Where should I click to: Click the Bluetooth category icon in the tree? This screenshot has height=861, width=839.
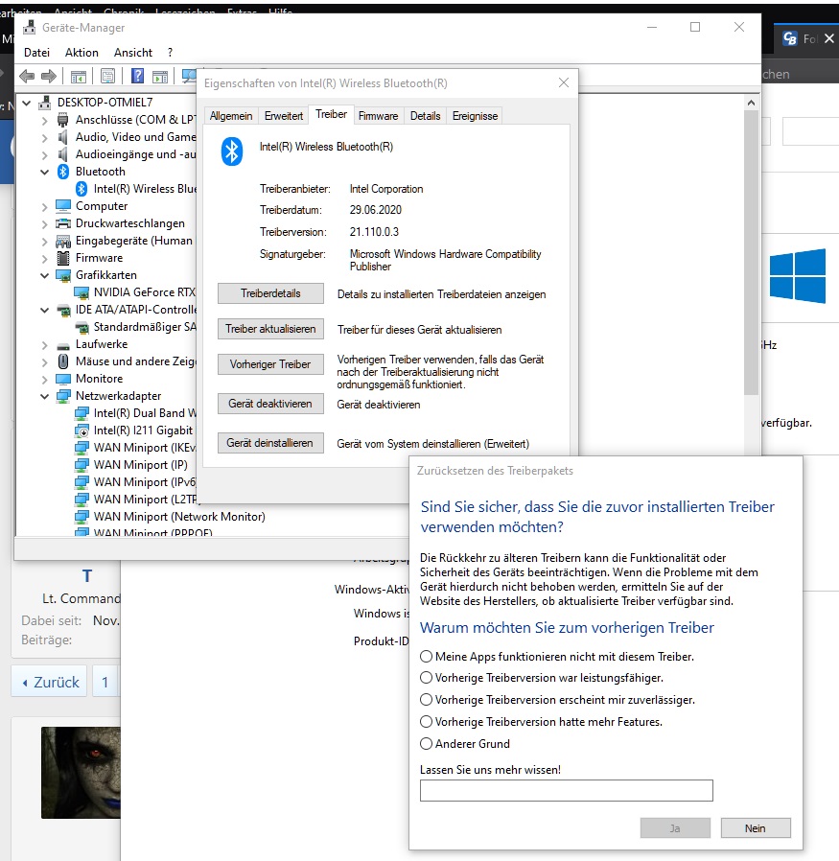click(63, 172)
